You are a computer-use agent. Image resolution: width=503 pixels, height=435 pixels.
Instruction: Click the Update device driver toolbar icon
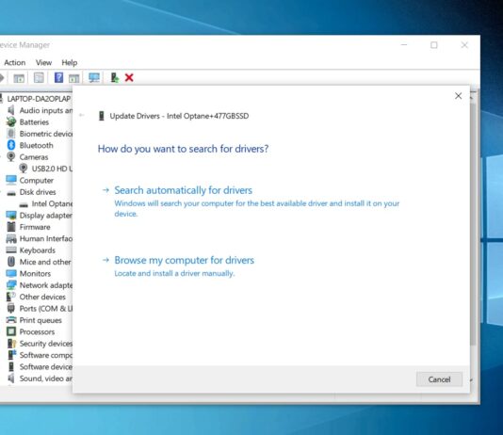[x=115, y=77]
